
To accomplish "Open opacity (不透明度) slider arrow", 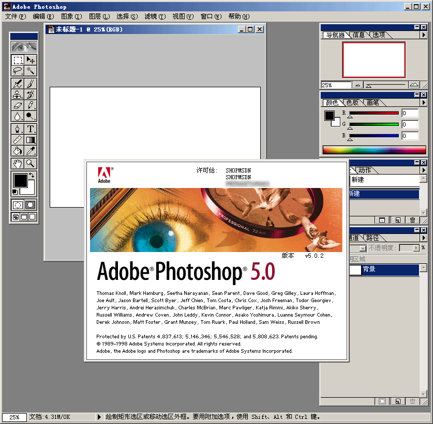I will tap(416, 248).
